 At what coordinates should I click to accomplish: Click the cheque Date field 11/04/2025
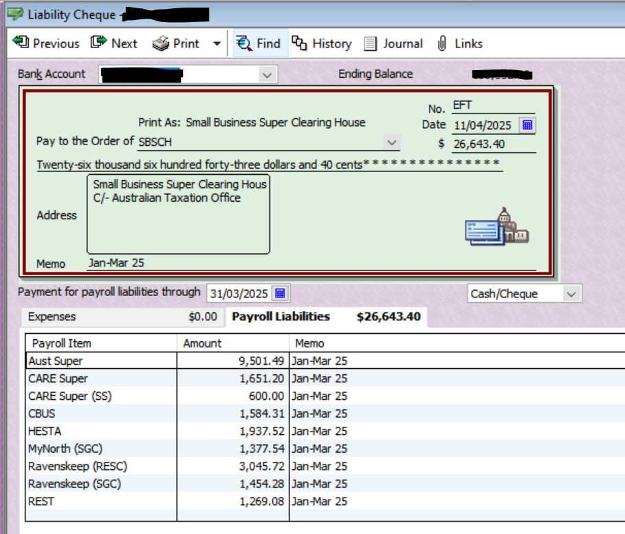[x=485, y=126]
